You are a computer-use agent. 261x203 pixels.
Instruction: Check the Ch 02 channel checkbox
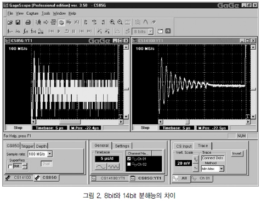(129, 164)
